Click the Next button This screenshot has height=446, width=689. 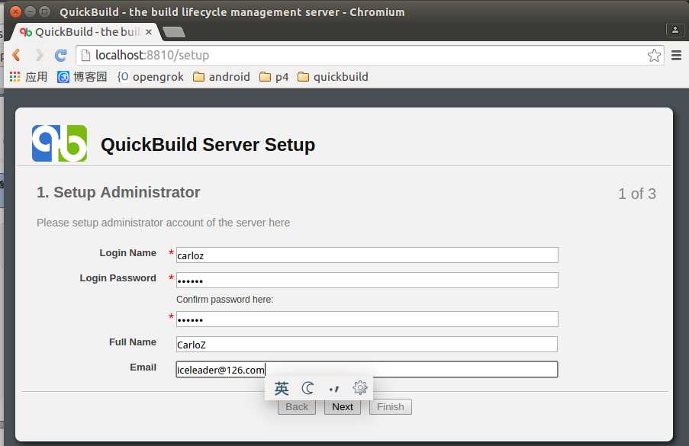(343, 407)
